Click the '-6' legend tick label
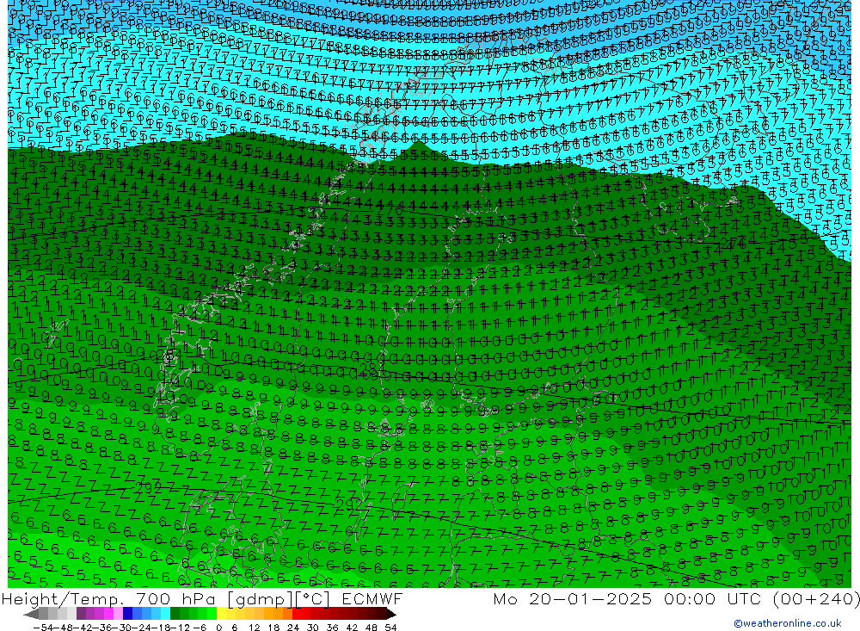The image size is (860, 631). coord(200,628)
